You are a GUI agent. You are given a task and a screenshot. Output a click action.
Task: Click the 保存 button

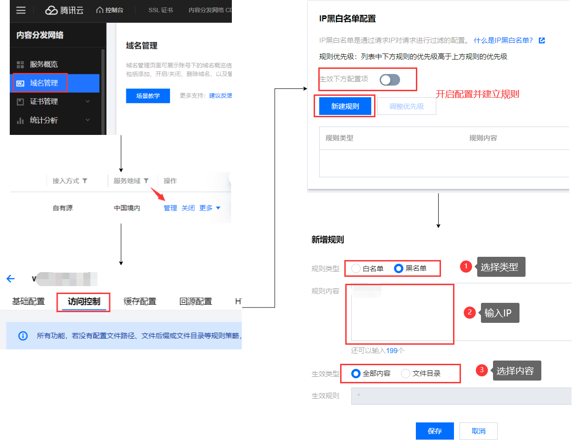435,431
